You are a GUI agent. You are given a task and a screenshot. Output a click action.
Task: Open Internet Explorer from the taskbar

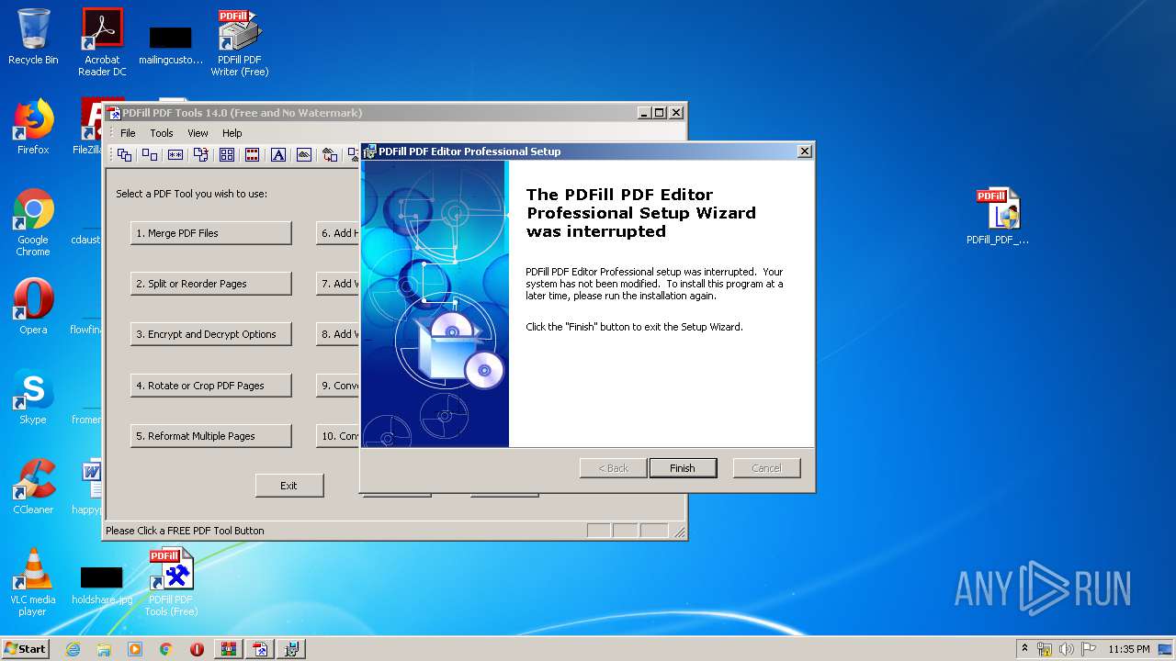pos(73,649)
